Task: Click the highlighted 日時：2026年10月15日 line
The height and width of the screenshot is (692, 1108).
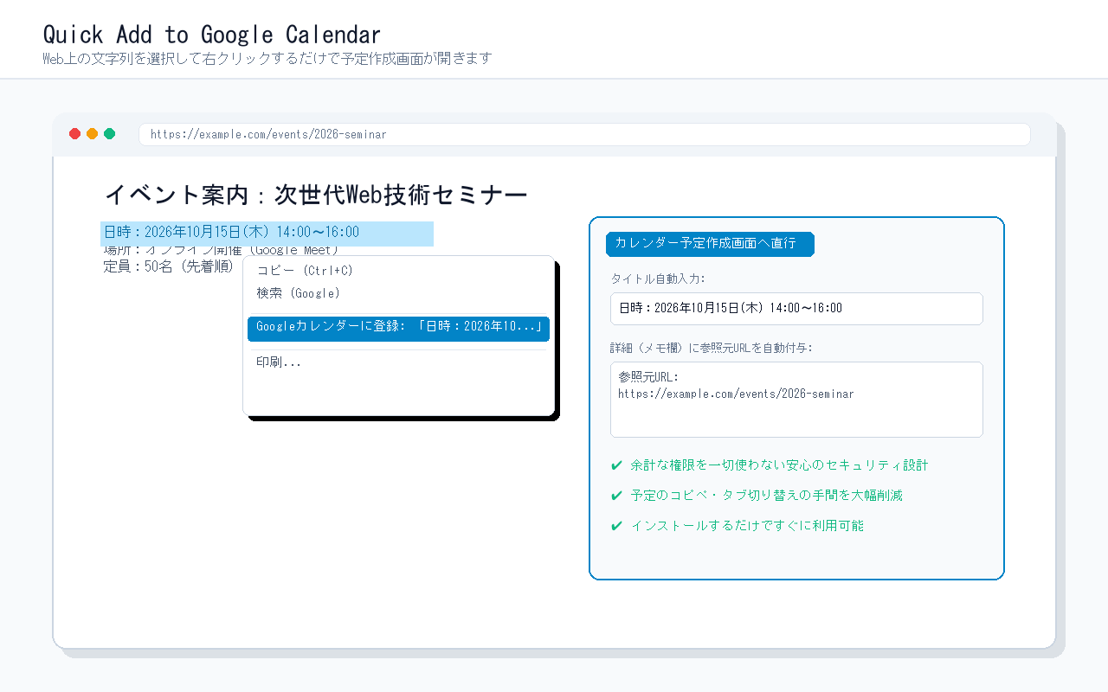Action: tap(267, 233)
